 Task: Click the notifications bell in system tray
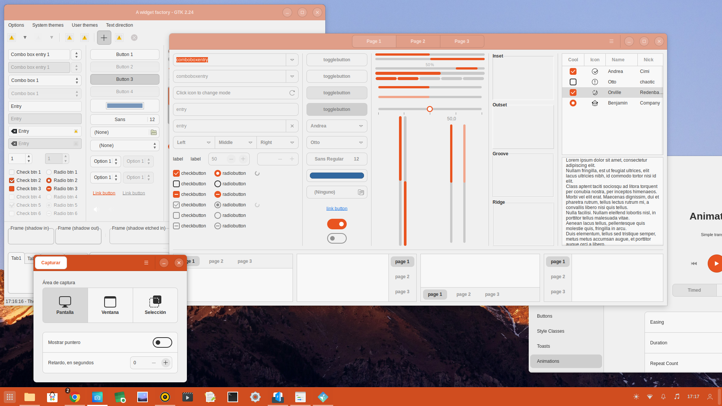tap(663, 397)
